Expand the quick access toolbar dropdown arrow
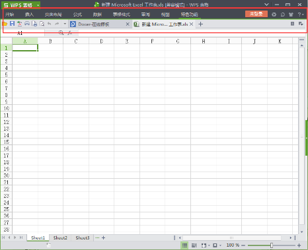308x250 pixels. (65, 24)
